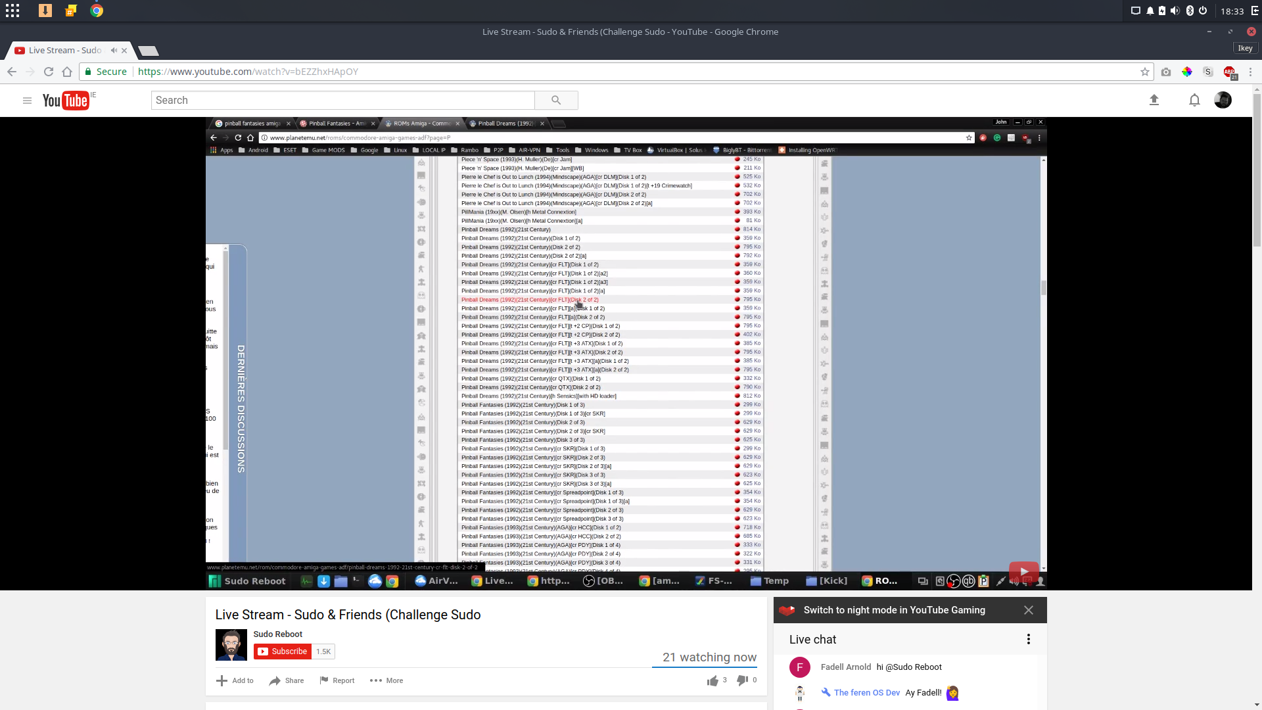Open the notifications bell in the top panel
This screenshot has height=710, width=1262.
(x=1150, y=11)
